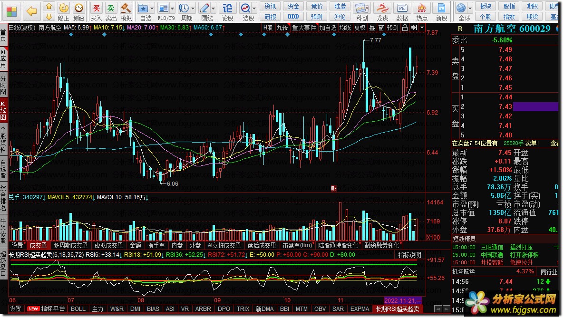
Task: Toggle the 窗 window option
Action: 381,28
